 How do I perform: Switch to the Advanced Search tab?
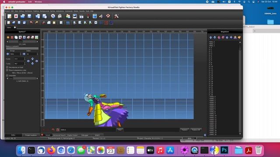pyautogui.click(x=59, y=135)
